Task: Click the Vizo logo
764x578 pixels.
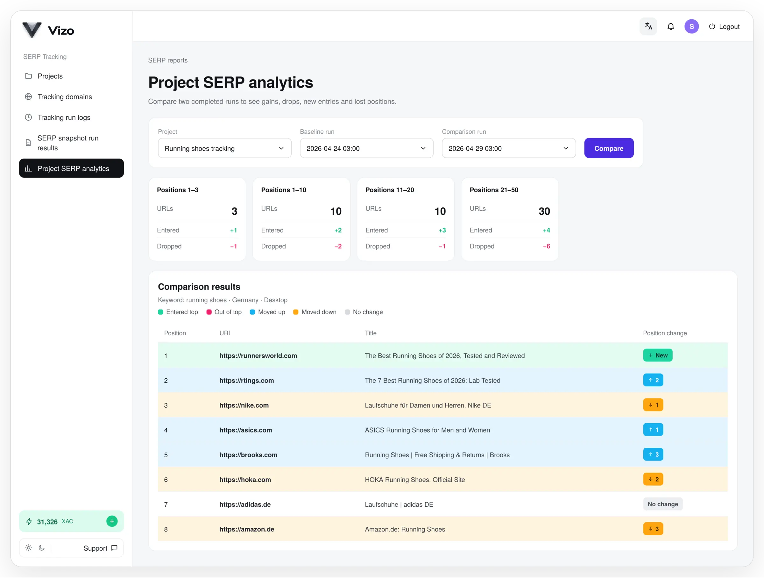Action: (x=48, y=30)
